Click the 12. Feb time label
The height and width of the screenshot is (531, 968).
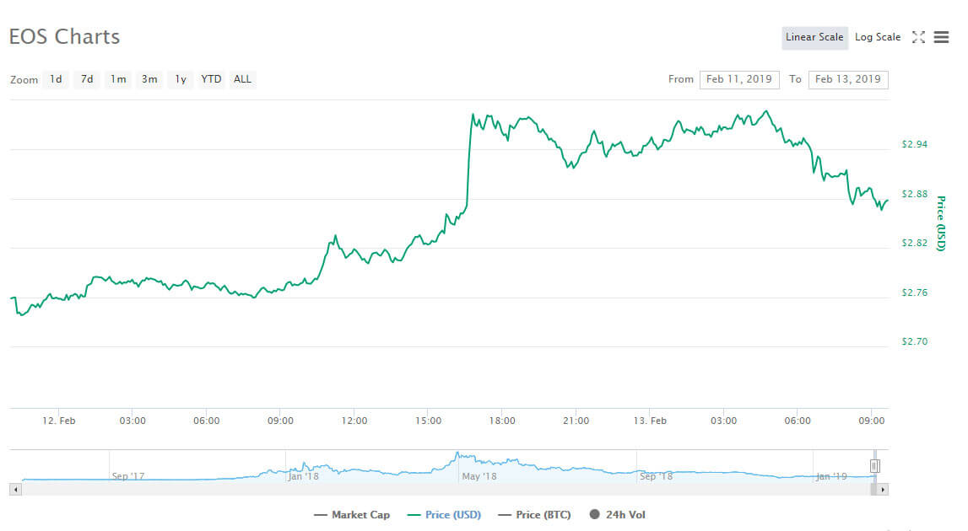(58, 421)
